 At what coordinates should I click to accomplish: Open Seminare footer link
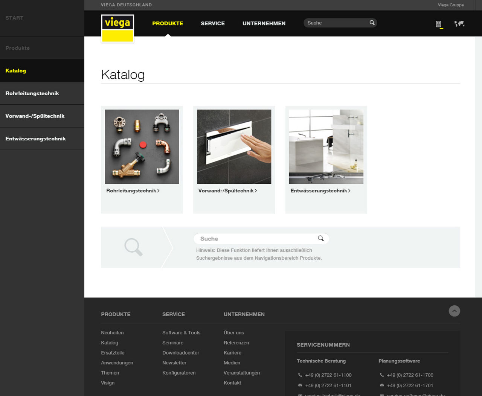coord(173,343)
